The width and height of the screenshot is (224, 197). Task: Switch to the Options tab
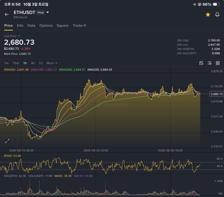46,26
